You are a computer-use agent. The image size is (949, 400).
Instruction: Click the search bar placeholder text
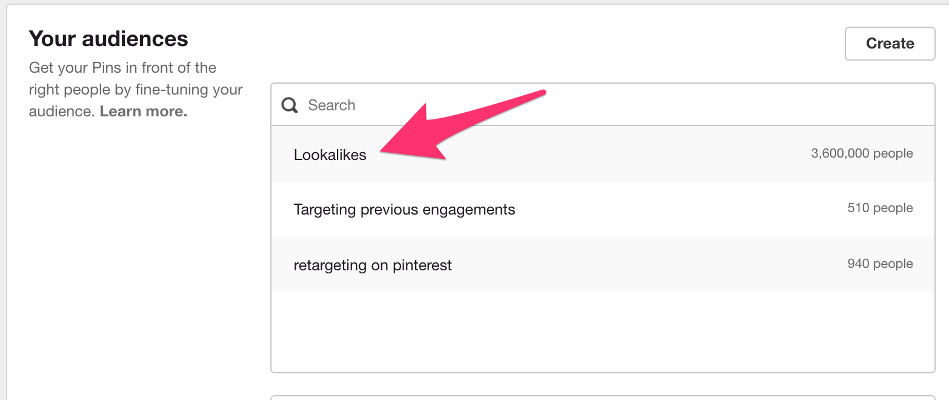click(x=331, y=104)
